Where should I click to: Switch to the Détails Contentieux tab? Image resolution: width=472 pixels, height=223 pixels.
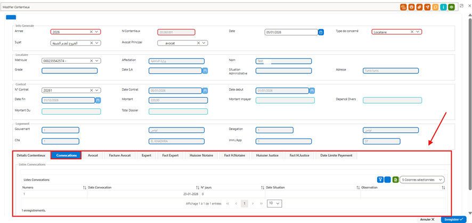(31, 156)
